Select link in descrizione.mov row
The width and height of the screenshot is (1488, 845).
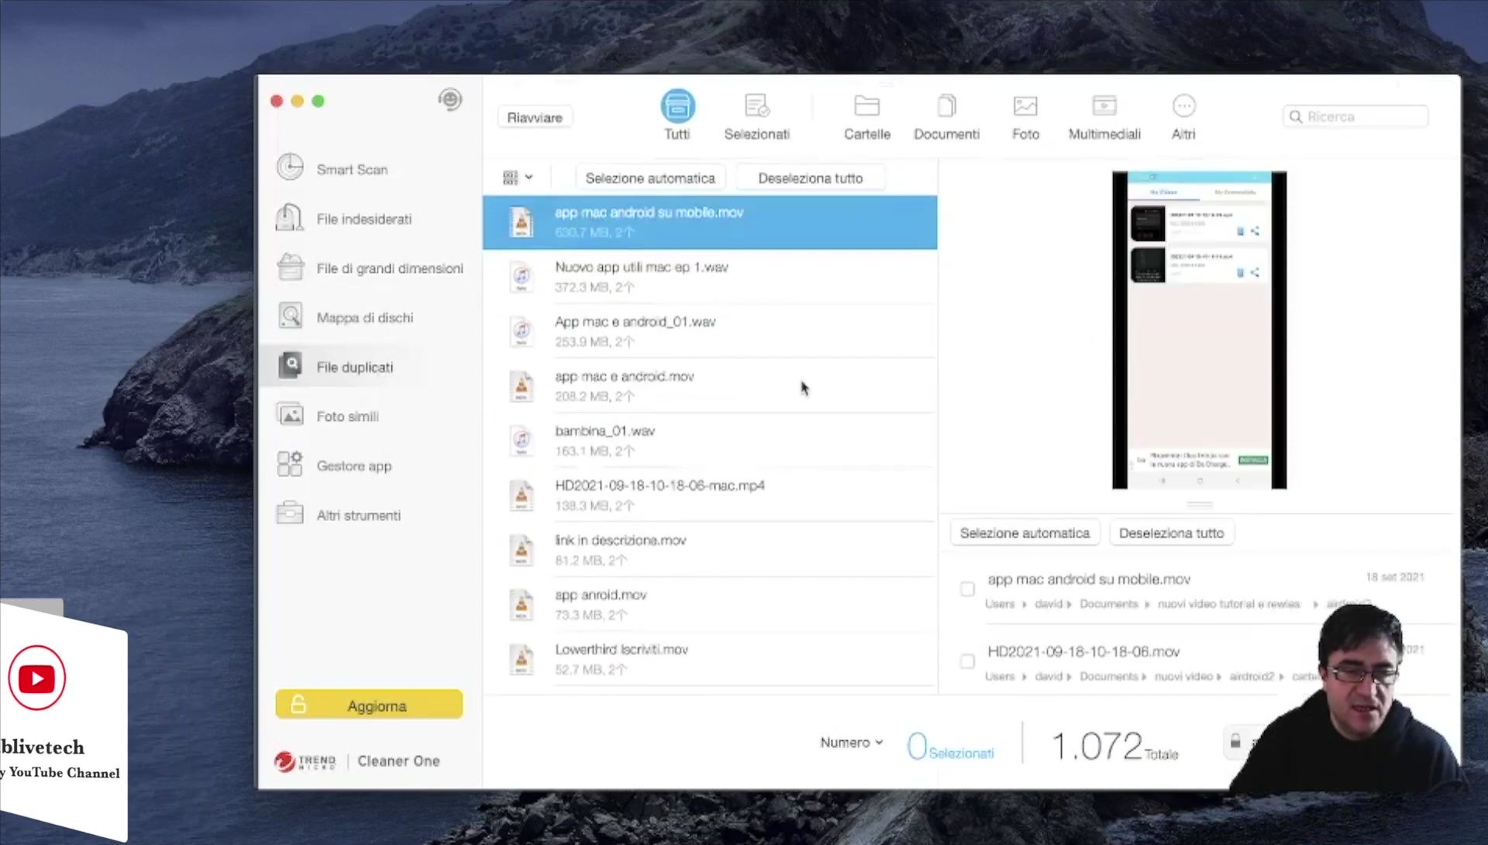[x=710, y=550]
